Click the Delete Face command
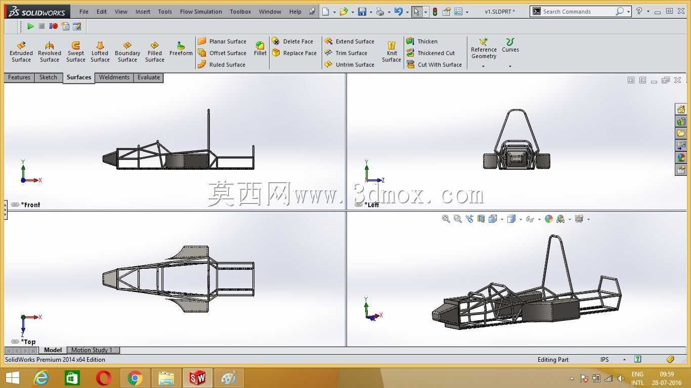The width and height of the screenshot is (691, 388). (292, 41)
